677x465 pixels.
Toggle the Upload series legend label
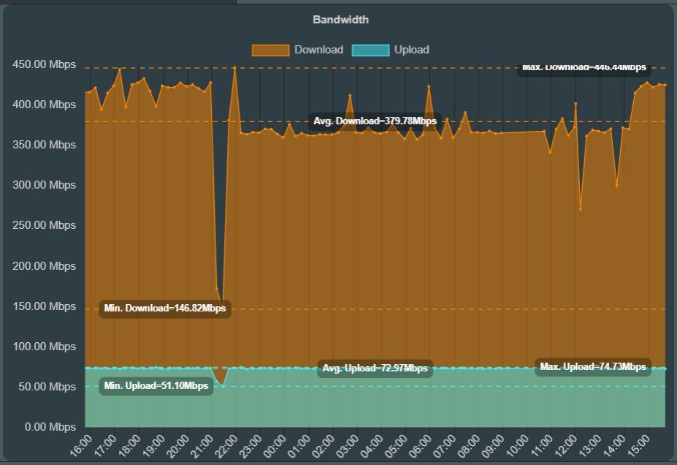[x=411, y=50]
